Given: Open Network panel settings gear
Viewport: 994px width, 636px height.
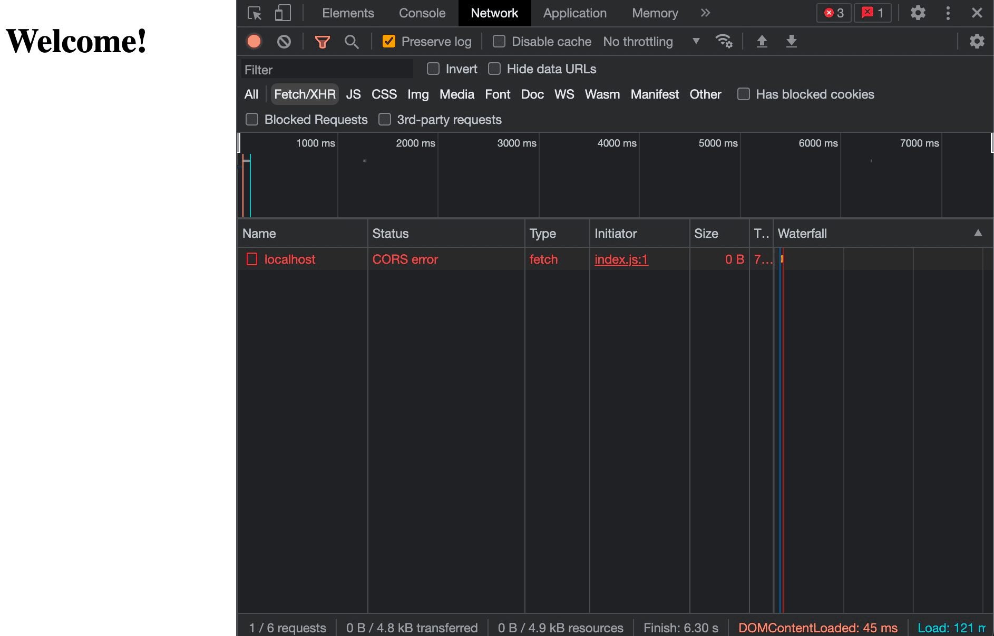Looking at the screenshot, I should pos(977,41).
